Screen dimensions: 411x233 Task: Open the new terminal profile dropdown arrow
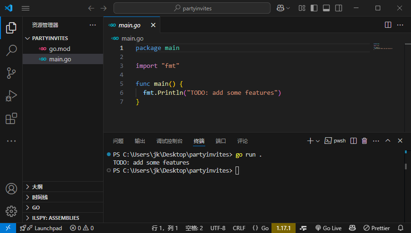[318, 141]
